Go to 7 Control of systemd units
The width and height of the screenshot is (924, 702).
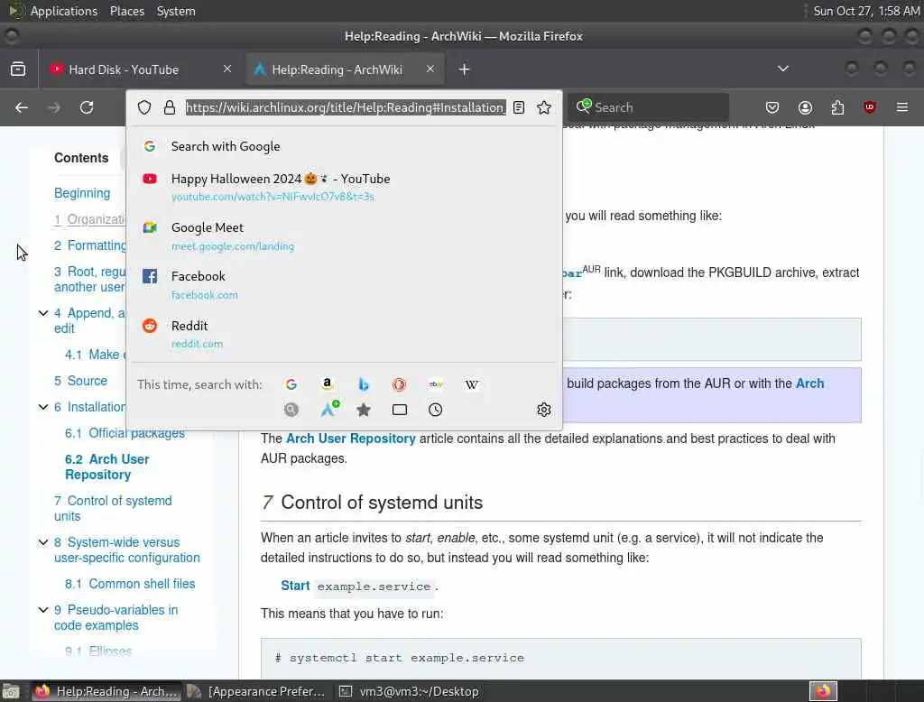click(x=113, y=508)
